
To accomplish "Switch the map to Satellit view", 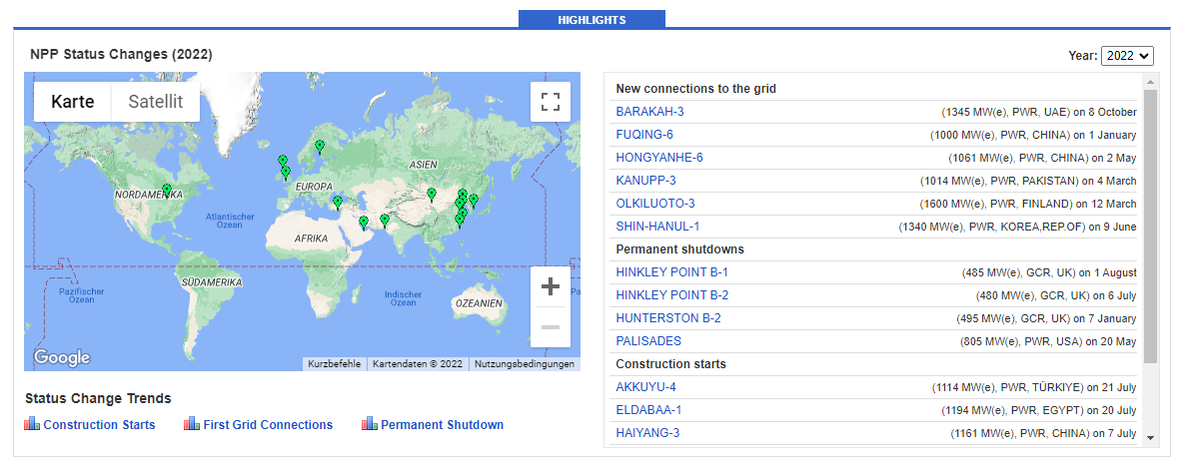I will pyautogui.click(x=156, y=102).
